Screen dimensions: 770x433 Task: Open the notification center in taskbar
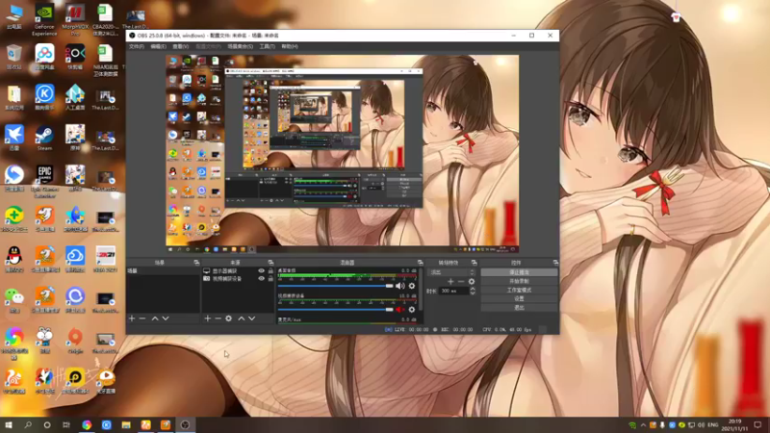tap(757, 425)
